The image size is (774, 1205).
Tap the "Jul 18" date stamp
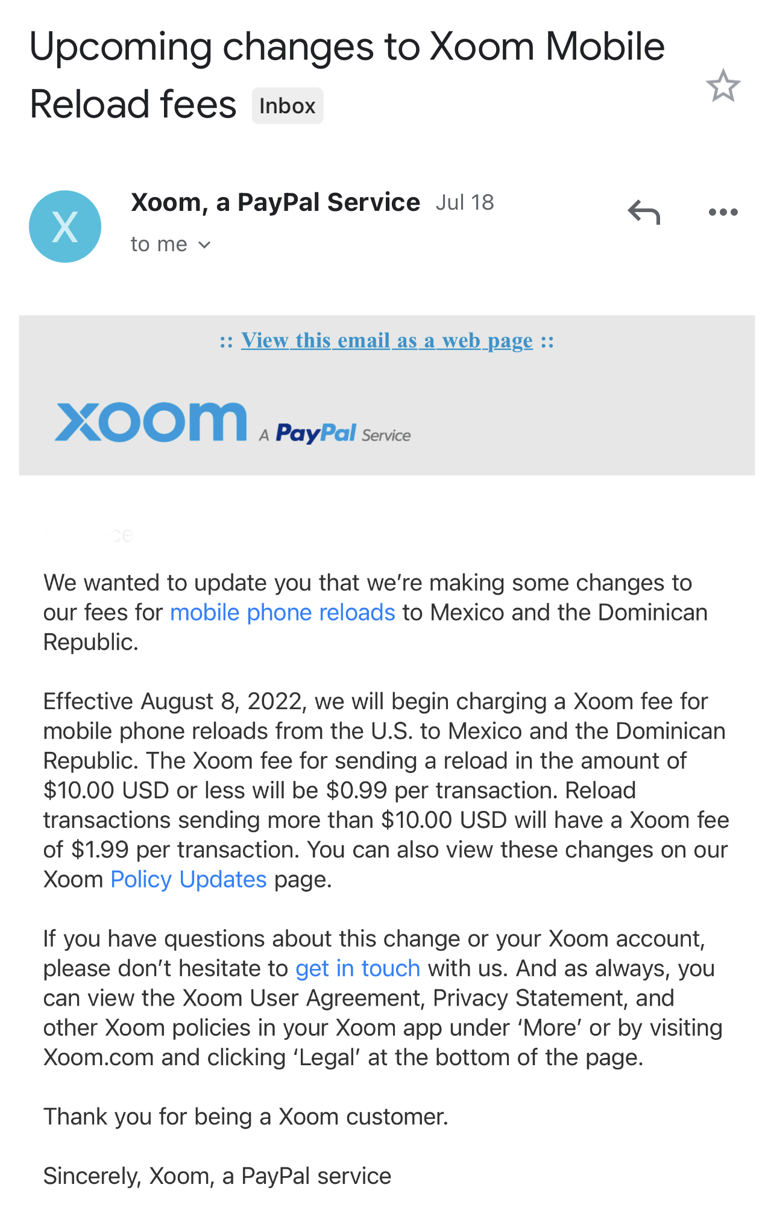[465, 202]
